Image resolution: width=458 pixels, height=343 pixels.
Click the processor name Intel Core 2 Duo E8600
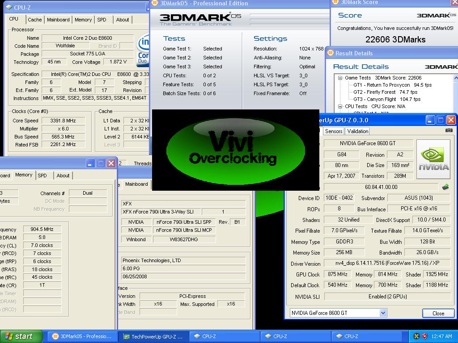pos(87,38)
